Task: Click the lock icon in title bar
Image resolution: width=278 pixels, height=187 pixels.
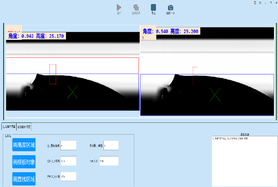Action: (255, 2)
